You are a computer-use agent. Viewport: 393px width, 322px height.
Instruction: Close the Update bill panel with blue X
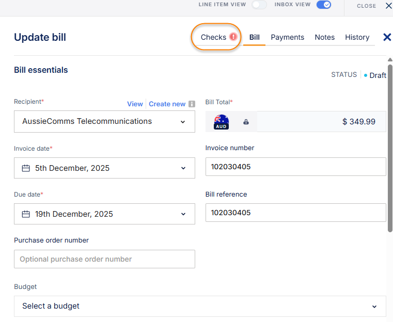[x=387, y=37]
